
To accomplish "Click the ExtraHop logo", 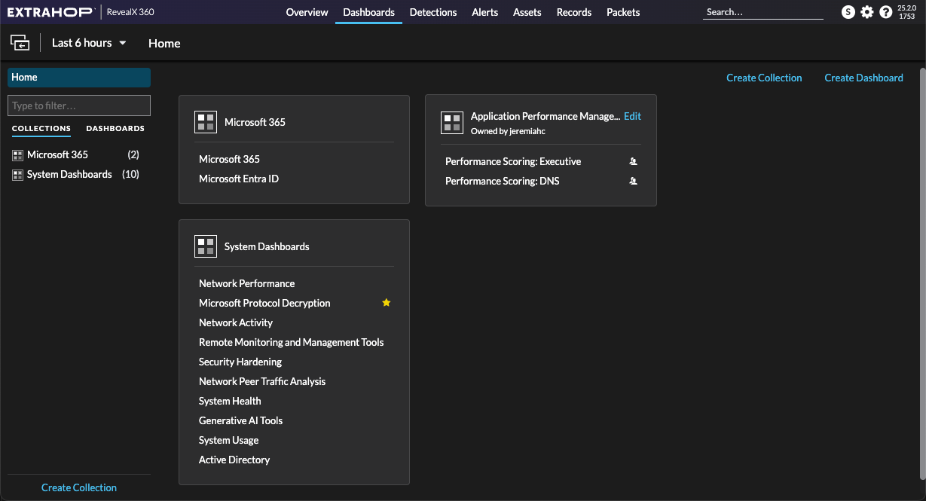I will coord(50,12).
